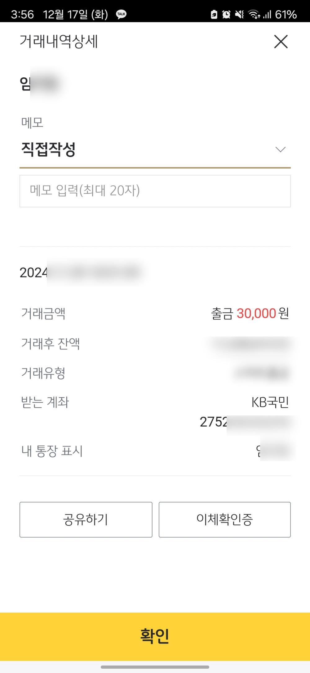Tap the muted sound status icon
The height and width of the screenshot is (673, 310).
point(239,14)
